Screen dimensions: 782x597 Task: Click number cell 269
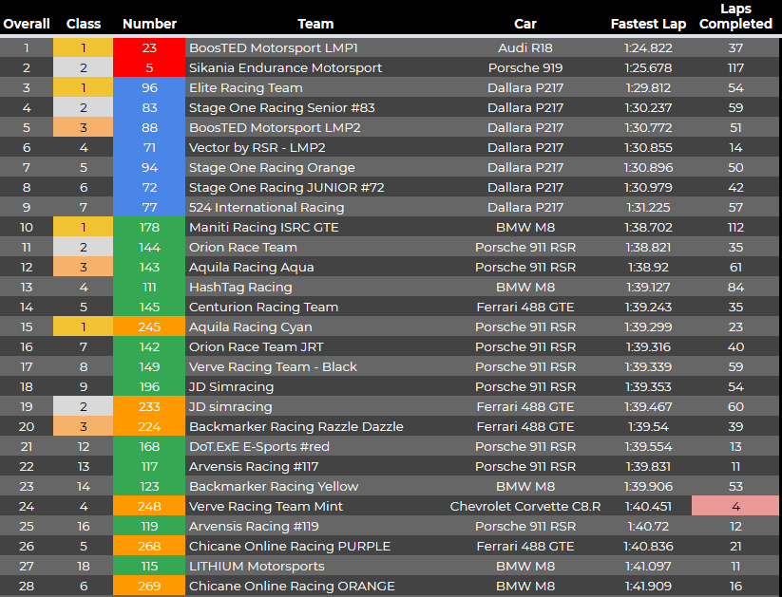click(149, 586)
